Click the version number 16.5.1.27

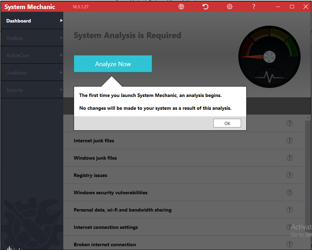tap(80, 7)
